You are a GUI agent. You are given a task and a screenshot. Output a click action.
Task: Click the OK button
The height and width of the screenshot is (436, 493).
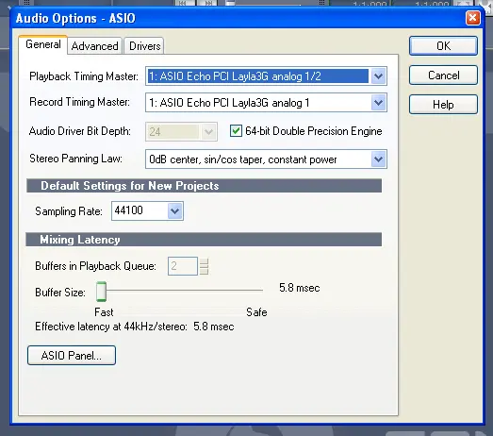click(x=443, y=46)
